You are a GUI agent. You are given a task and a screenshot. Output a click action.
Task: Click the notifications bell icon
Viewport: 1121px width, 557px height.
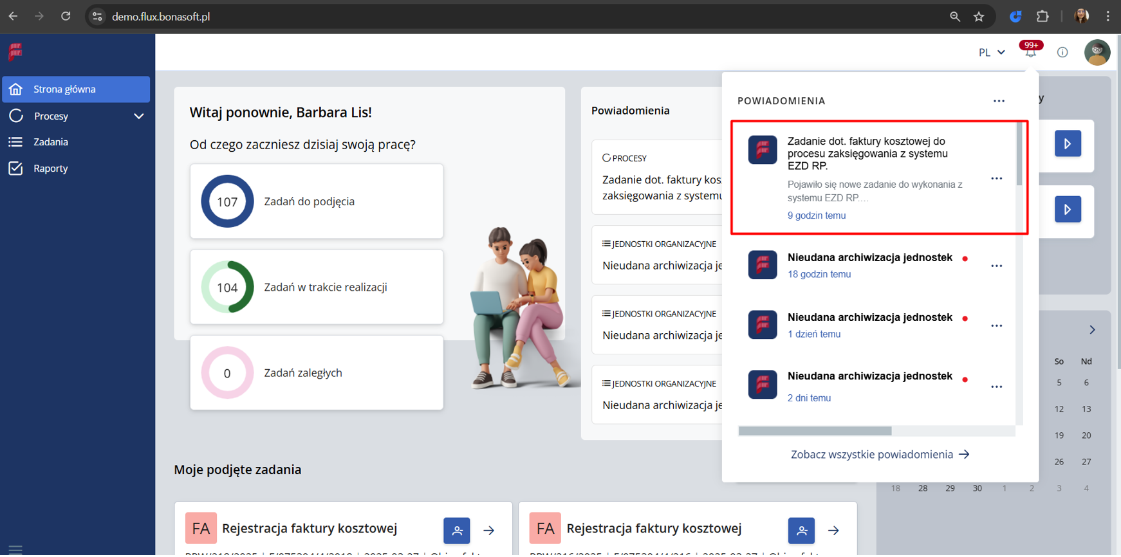coord(1030,52)
